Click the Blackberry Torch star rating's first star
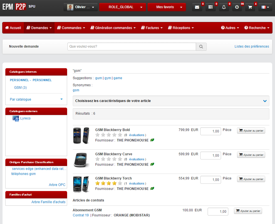Viewport: 275px width, 224px height. pyautogui.click(x=98, y=183)
